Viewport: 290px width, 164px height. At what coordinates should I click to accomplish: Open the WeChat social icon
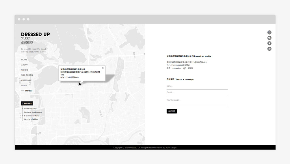click(269, 38)
